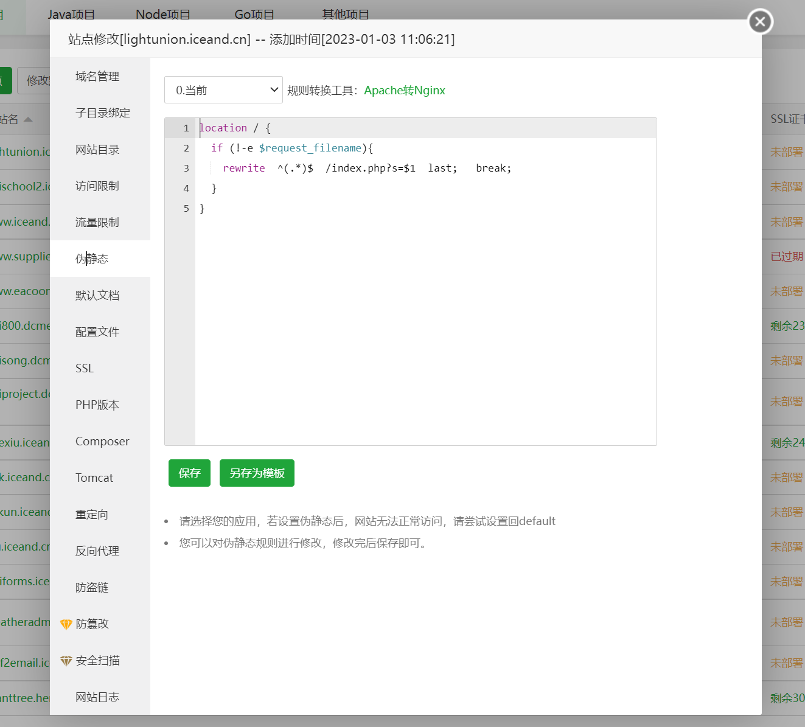Image resolution: width=805 pixels, height=727 pixels.
Task: Click 另存为模板 to save as template
Action: point(257,473)
